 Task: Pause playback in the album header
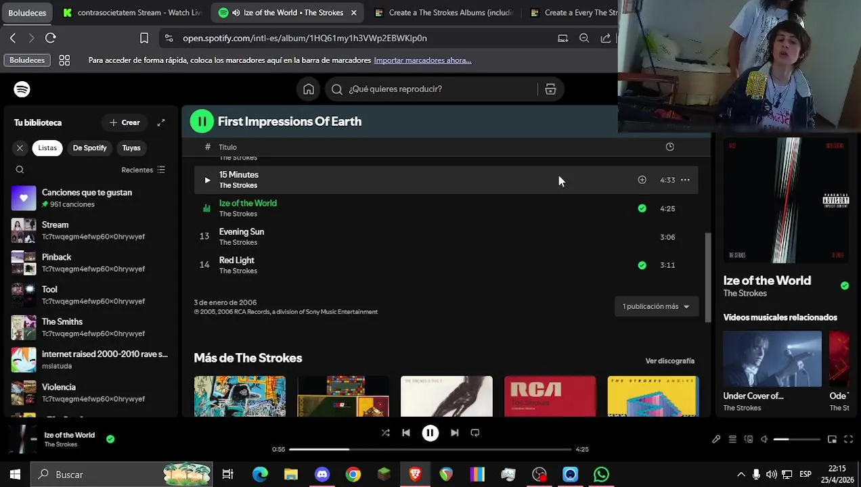click(x=202, y=122)
